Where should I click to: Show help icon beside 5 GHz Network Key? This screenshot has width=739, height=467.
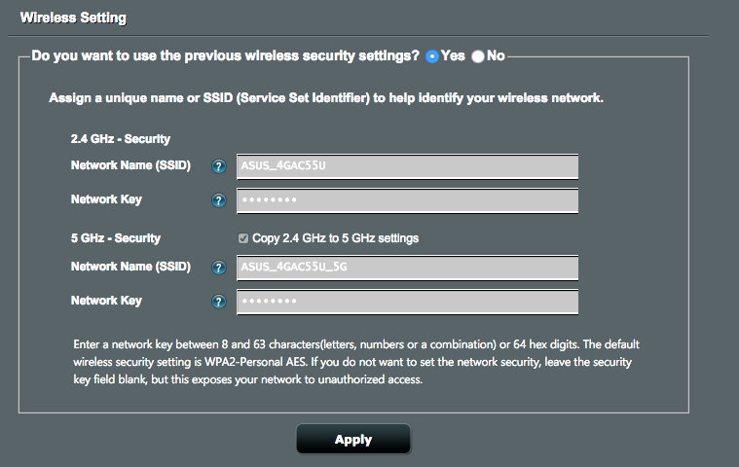click(x=218, y=302)
